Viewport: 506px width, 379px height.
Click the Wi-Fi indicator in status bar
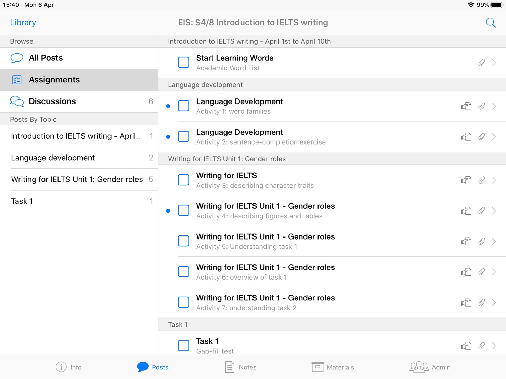point(471,5)
